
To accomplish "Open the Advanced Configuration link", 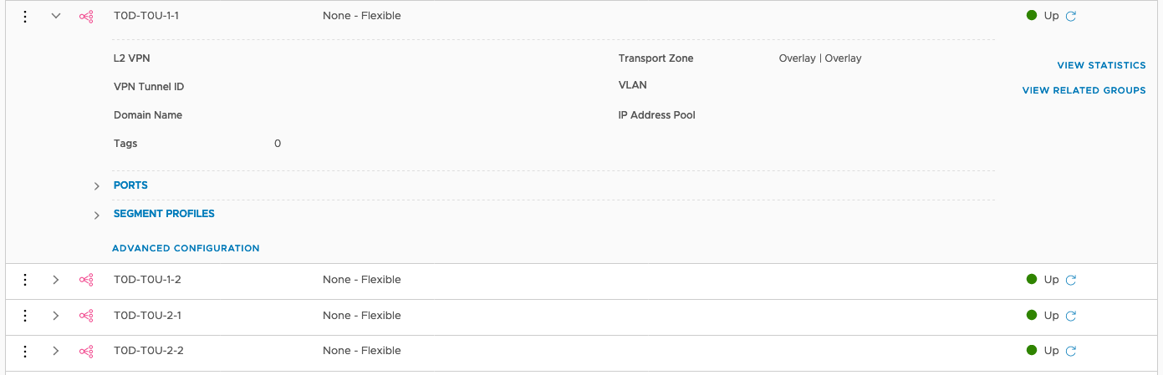I will (186, 248).
